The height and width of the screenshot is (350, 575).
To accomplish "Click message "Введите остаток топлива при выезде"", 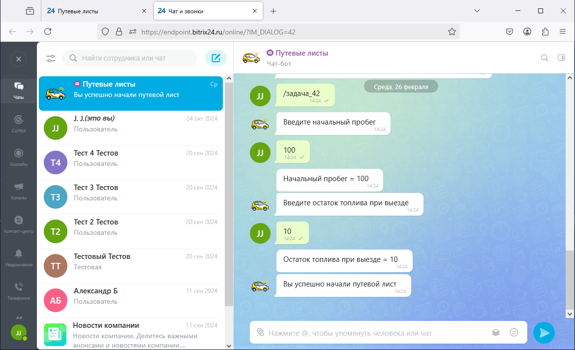I will (x=349, y=204).
